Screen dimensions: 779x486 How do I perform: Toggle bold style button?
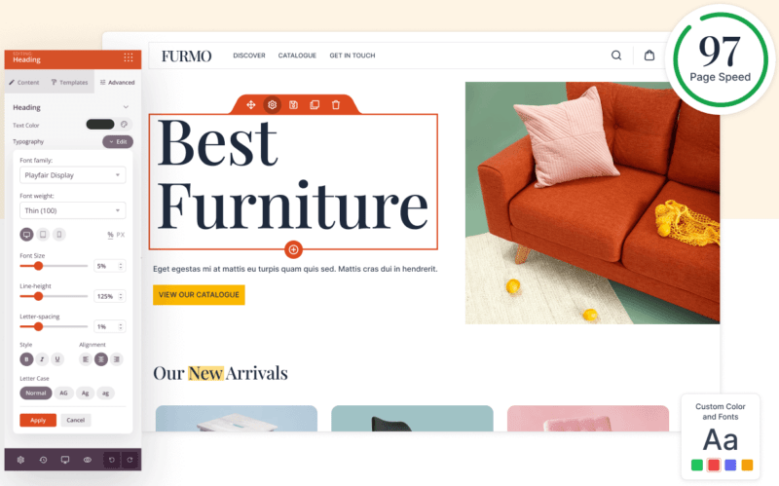click(x=27, y=358)
